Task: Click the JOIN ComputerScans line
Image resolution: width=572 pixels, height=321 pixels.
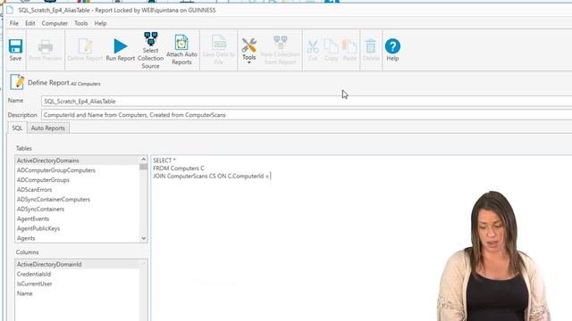Action: pos(211,177)
